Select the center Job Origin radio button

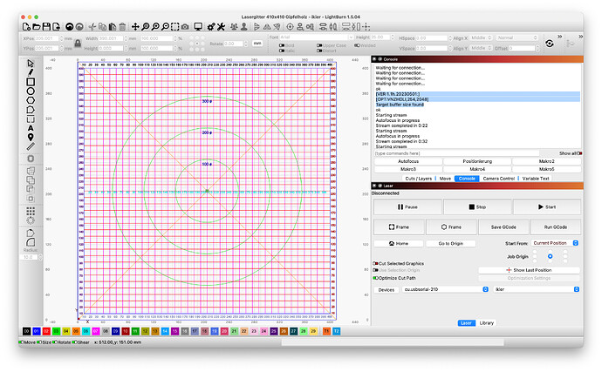pos(551,256)
